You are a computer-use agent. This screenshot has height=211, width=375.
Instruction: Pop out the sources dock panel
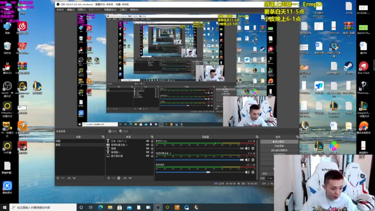click(152, 137)
